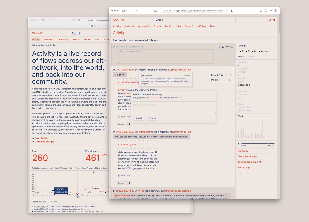Viewport: 309px width, 222px height.
Task: Click the red circle icon in header
Action: 270,20
